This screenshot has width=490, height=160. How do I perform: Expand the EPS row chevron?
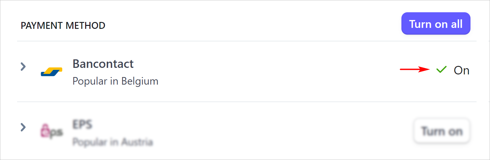[23, 127]
